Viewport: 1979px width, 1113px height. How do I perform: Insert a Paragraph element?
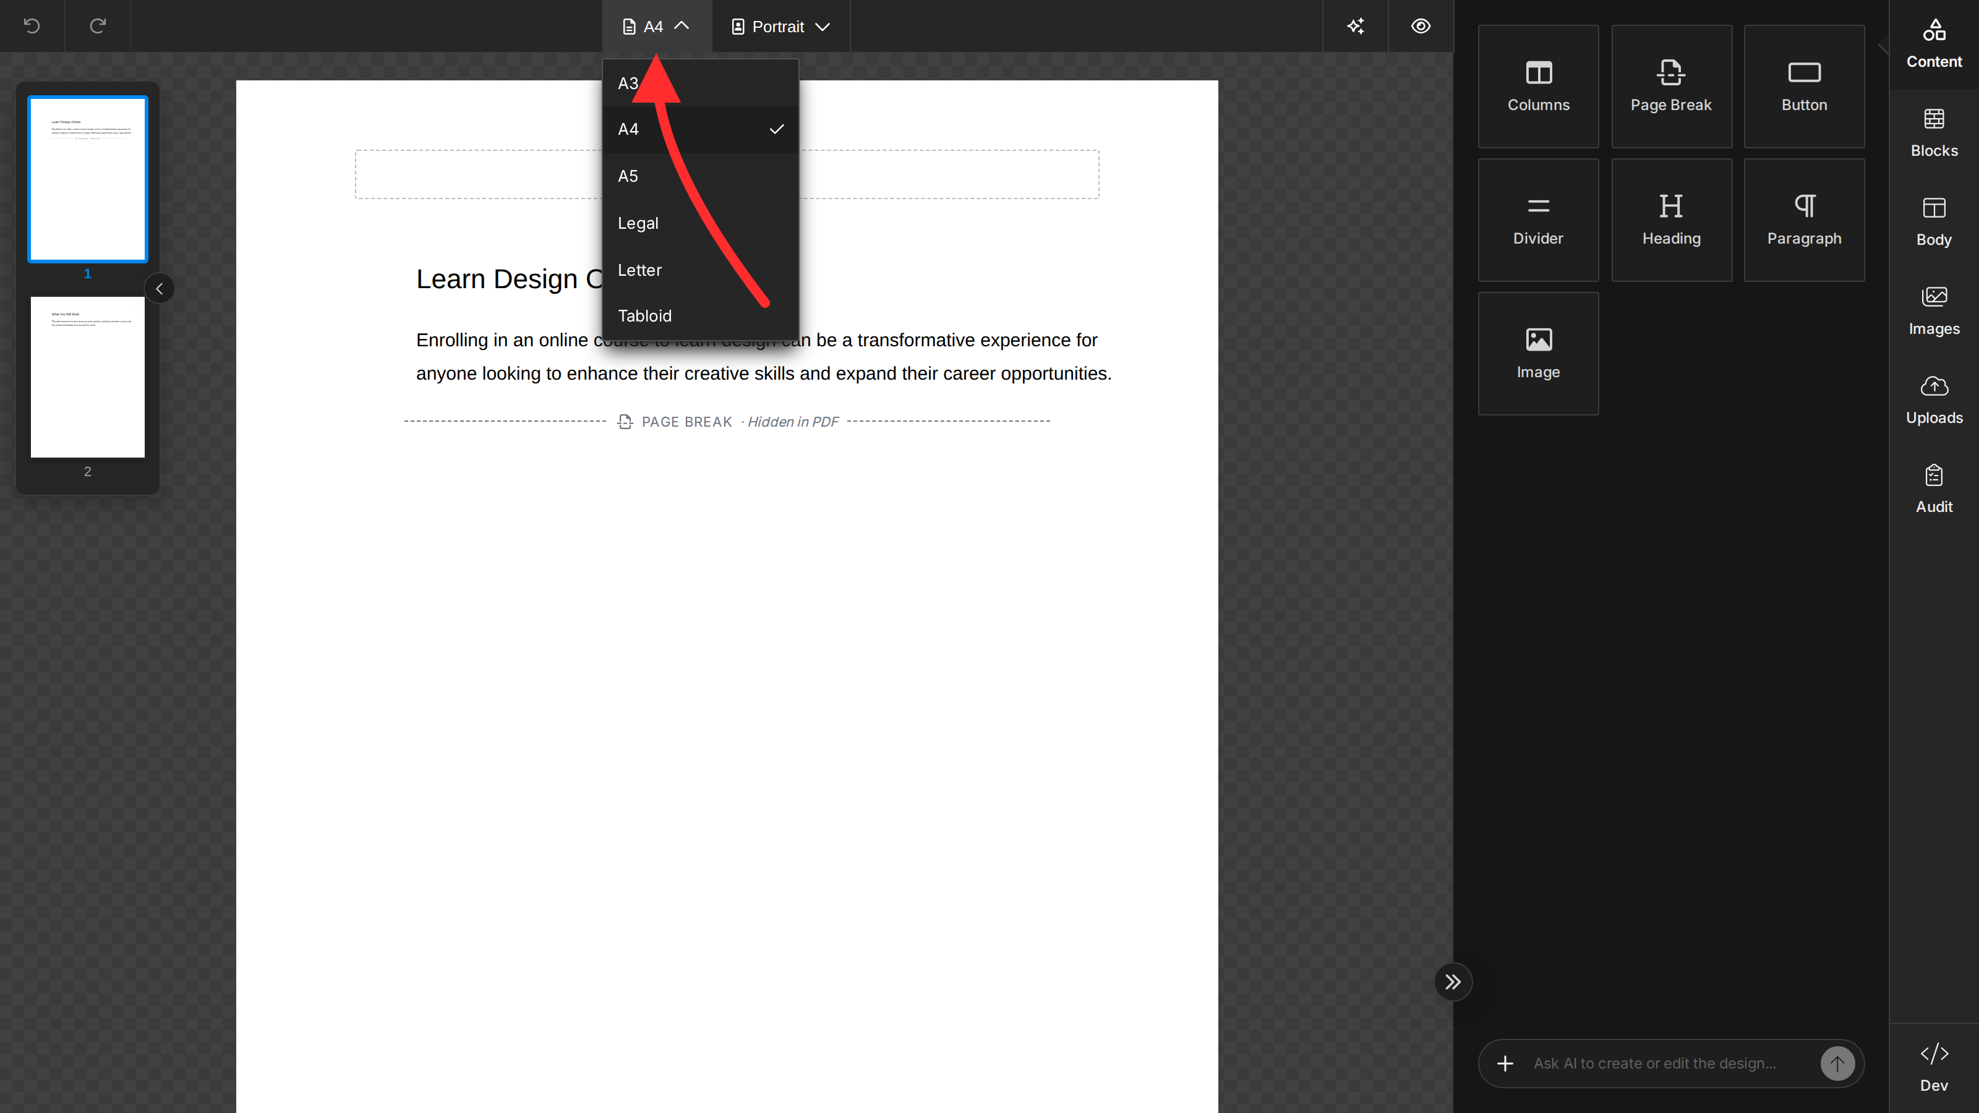(1804, 220)
